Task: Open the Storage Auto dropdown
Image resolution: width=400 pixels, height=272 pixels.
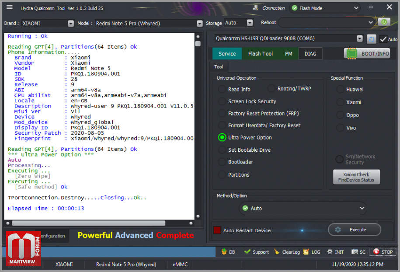Action: (x=250, y=23)
